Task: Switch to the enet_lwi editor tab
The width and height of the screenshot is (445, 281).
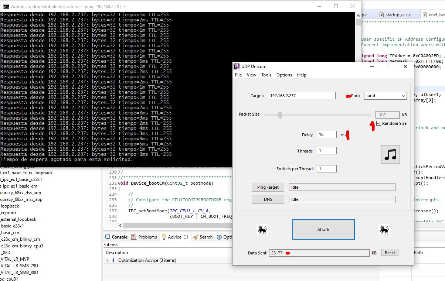Action: pos(433,14)
